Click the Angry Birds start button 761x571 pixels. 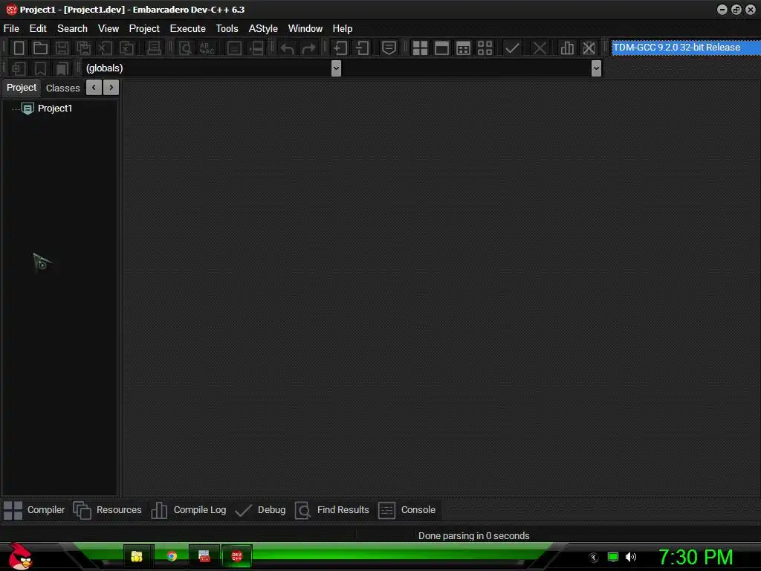click(x=20, y=556)
